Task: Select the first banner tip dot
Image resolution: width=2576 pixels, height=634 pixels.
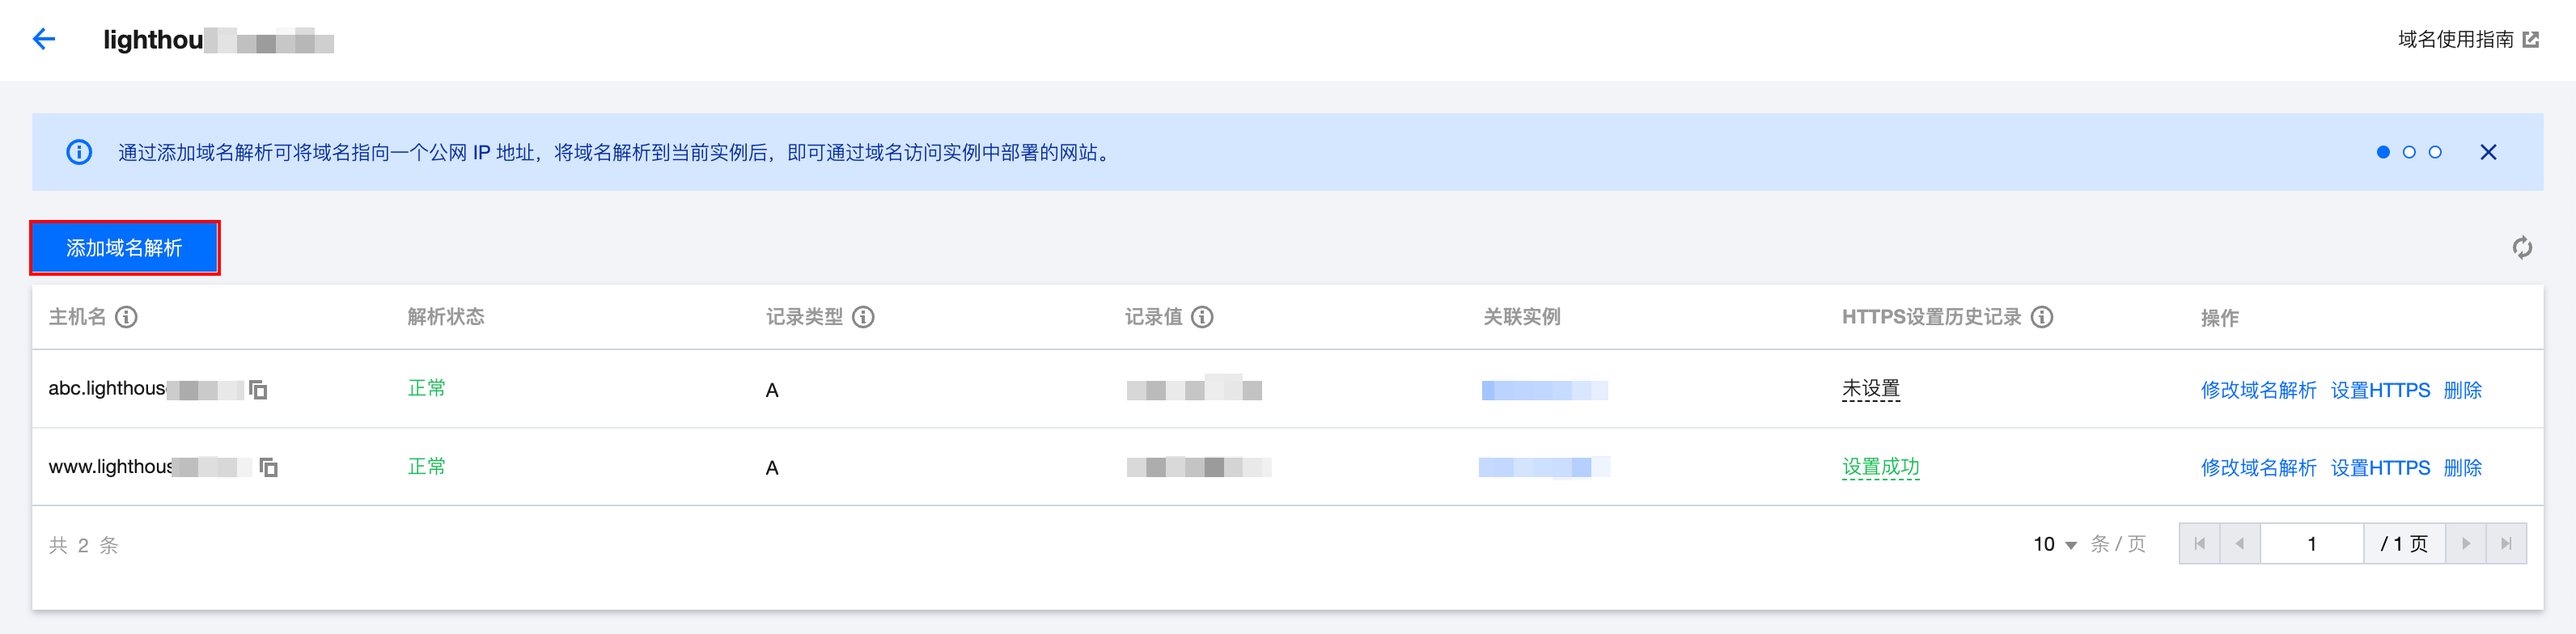Action: (x=2383, y=152)
